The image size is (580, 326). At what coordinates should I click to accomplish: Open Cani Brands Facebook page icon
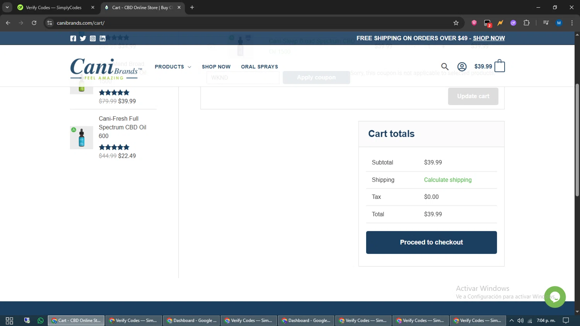[x=73, y=38]
